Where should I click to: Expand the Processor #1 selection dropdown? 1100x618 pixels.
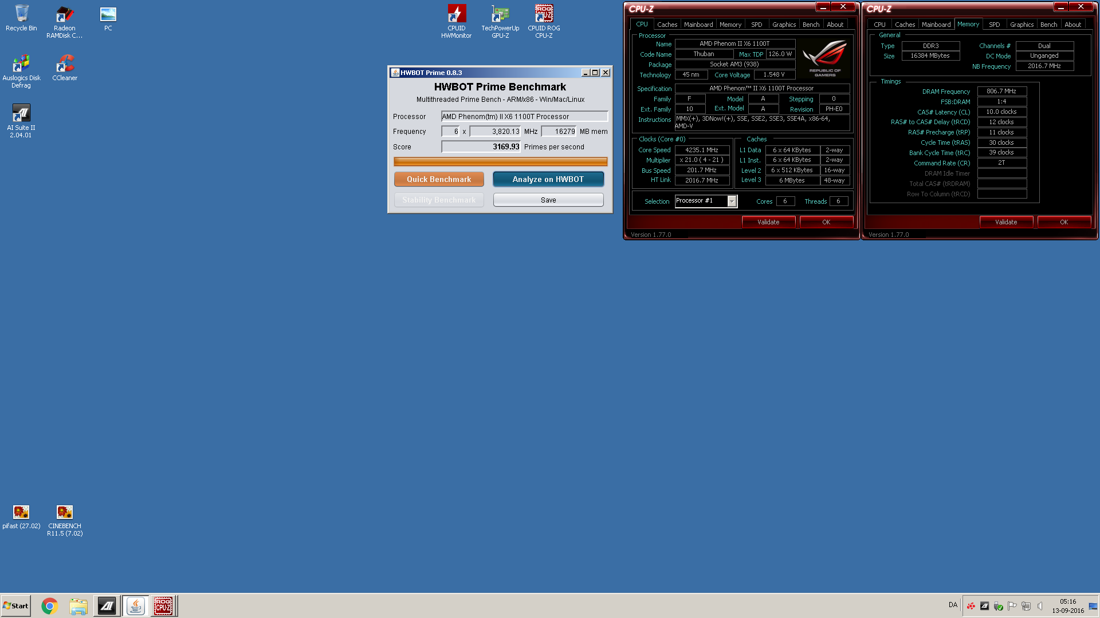pos(732,201)
